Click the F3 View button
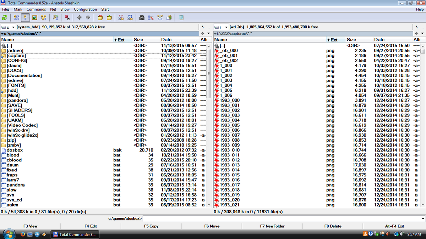 (x=31, y=226)
